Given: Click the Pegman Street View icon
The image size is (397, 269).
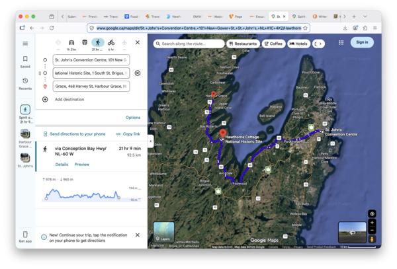Looking at the screenshot, I should click(x=372, y=239).
